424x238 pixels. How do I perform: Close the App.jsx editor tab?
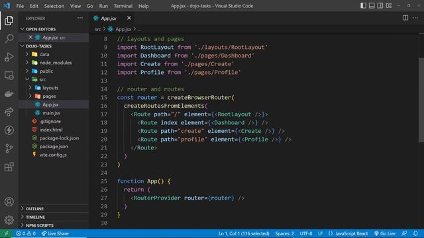129,18
